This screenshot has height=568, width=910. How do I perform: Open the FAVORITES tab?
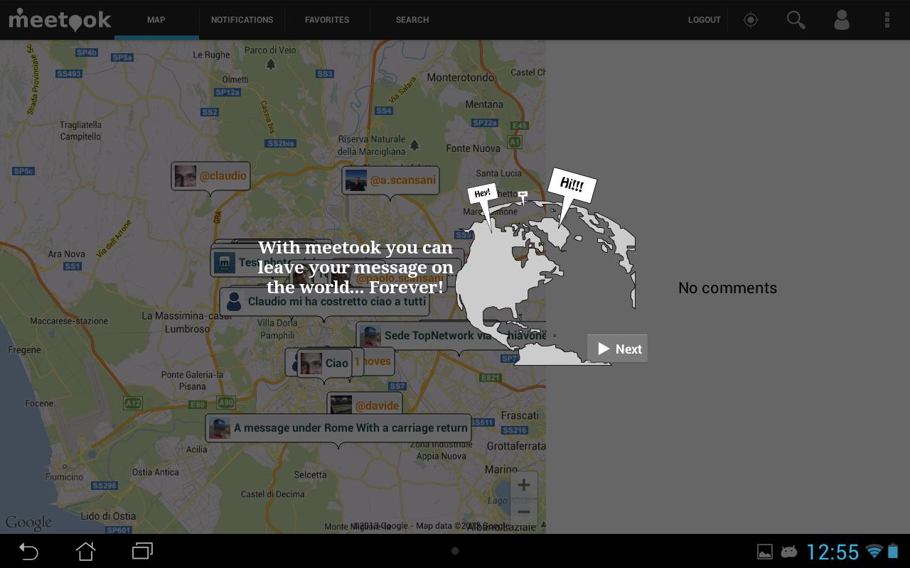pyautogui.click(x=327, y=20)
